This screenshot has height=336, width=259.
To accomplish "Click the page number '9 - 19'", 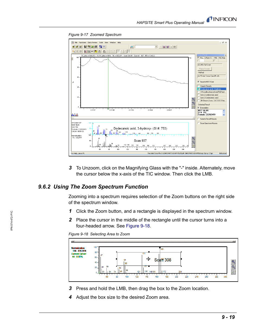I will coord(228,317).
